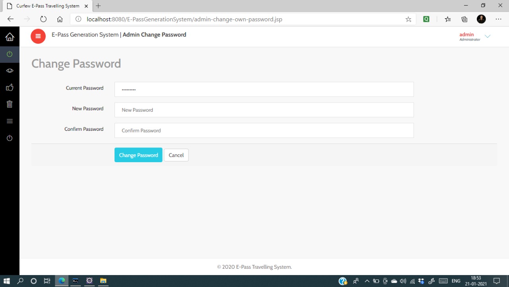Screen dimensions: 509x287
Task: Open the File Explorer taskbar icon
Action: 103,281
